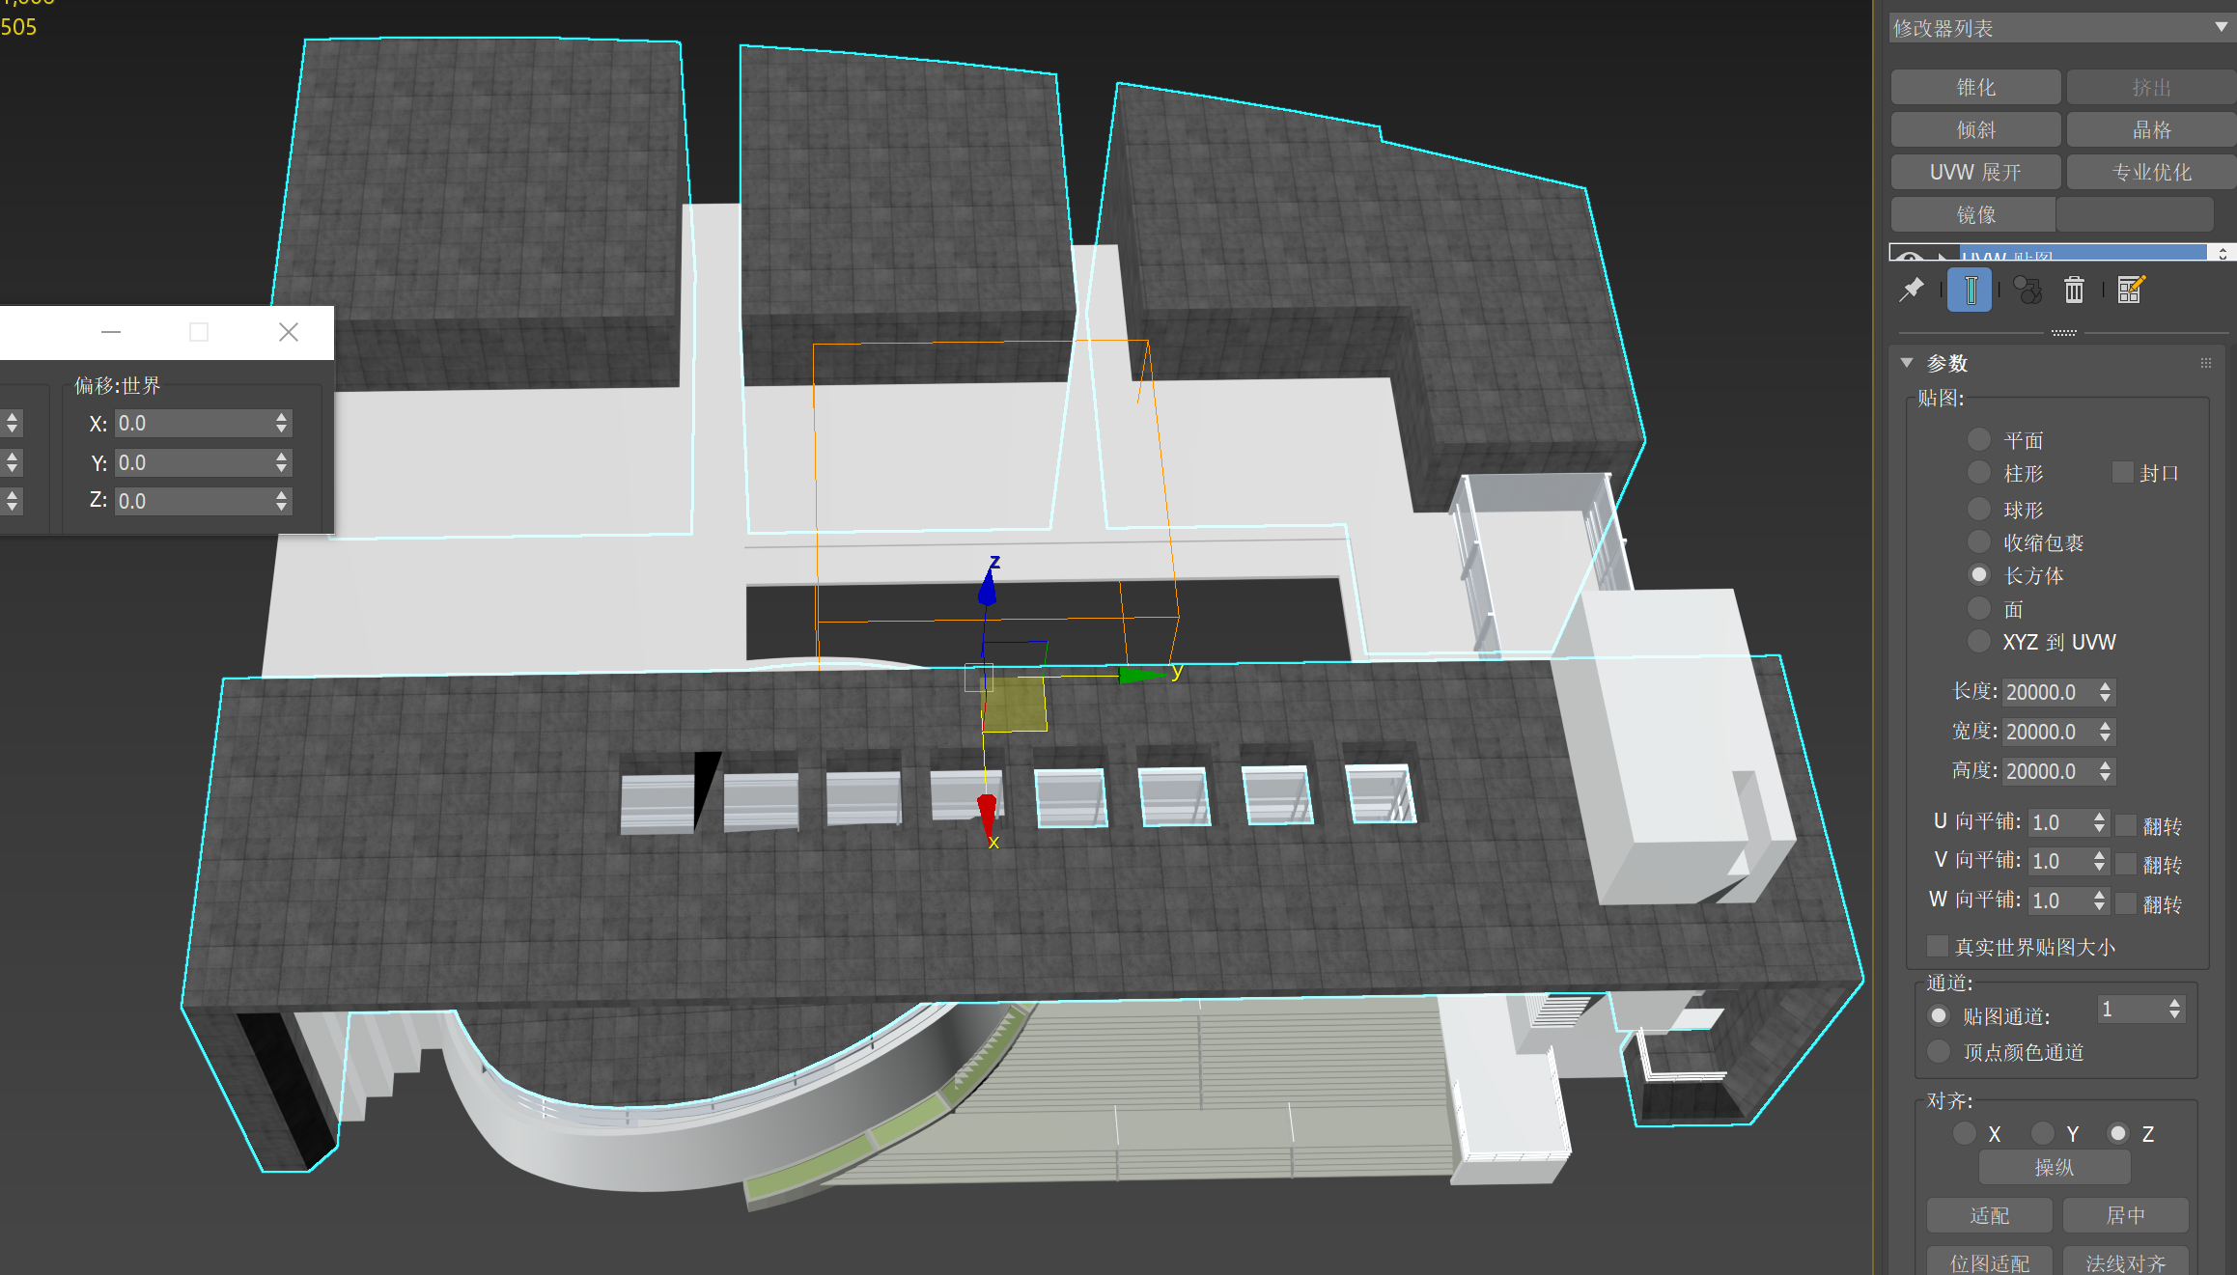
Task: Collapse the 参数 rollout
Action: click(1907, 363)
